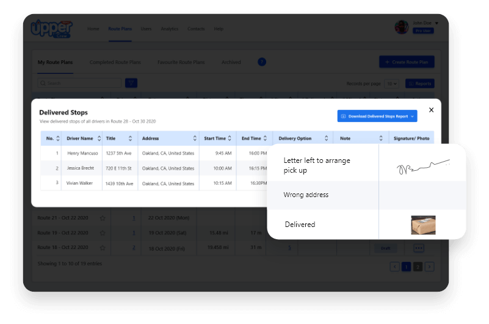489x324 pixels.
Task: Switch to My Route Plans tab
Action: (55, 62)
